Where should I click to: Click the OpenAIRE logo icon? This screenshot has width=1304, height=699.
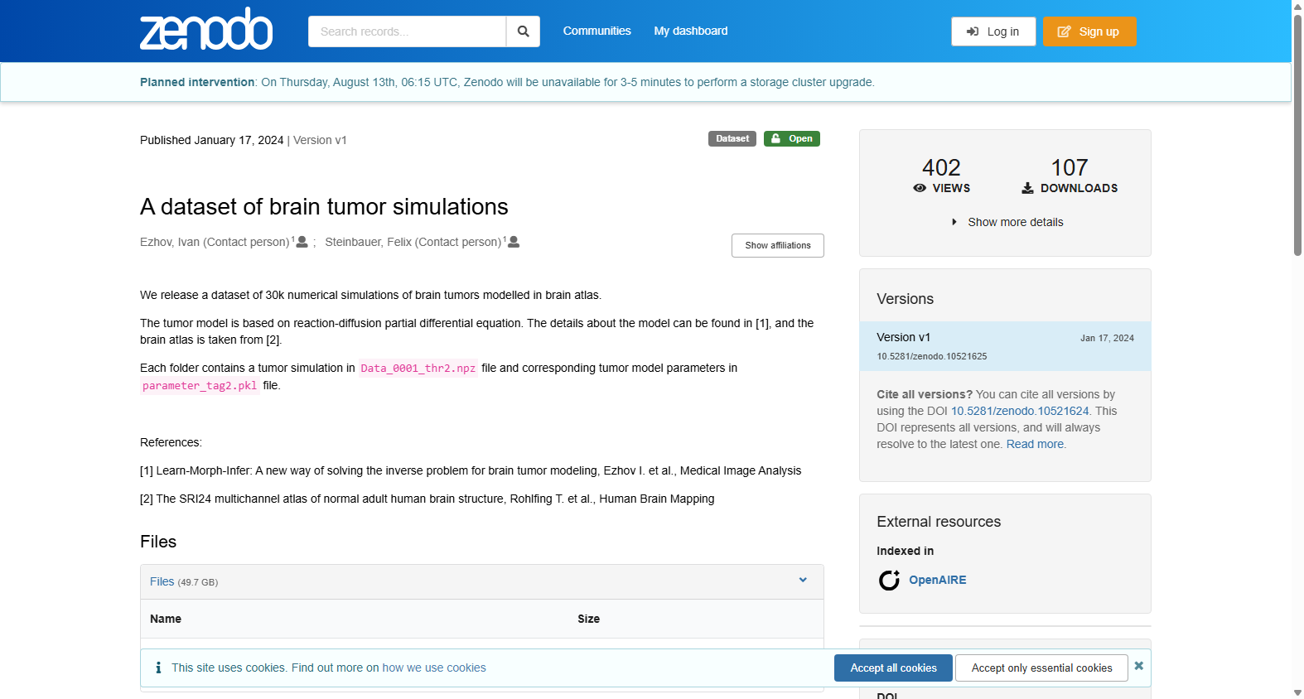point(889,580)
